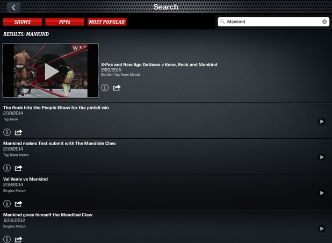Show info for X-Pac and New Age Outlaws match
This screenshot has height=243, width=332.
105,88
